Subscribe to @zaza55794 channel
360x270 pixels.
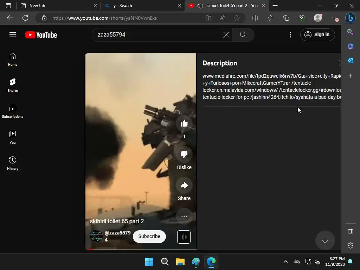(x=149, y=237)
